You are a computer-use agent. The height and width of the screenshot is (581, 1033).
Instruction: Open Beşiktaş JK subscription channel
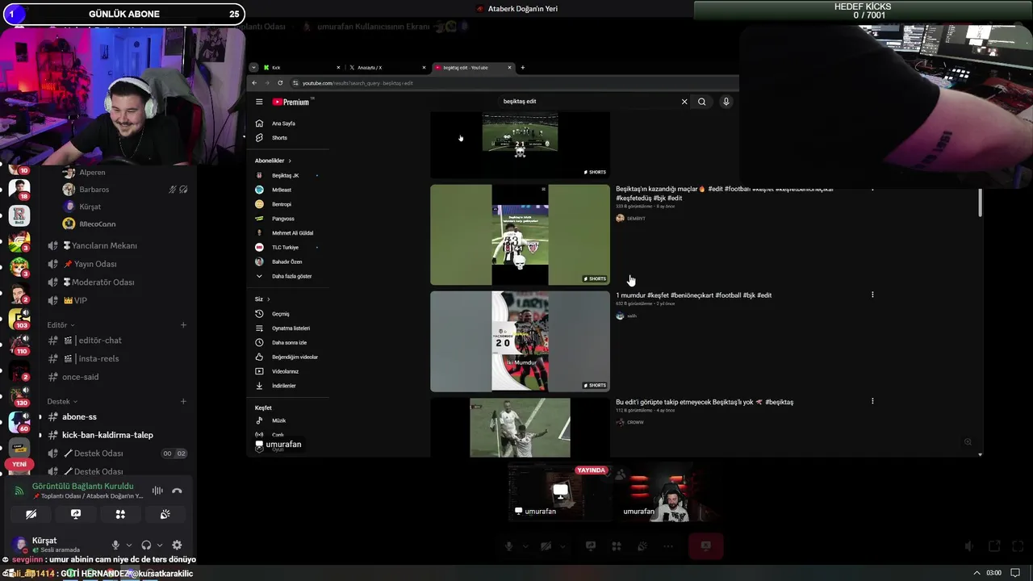(285, 175)
